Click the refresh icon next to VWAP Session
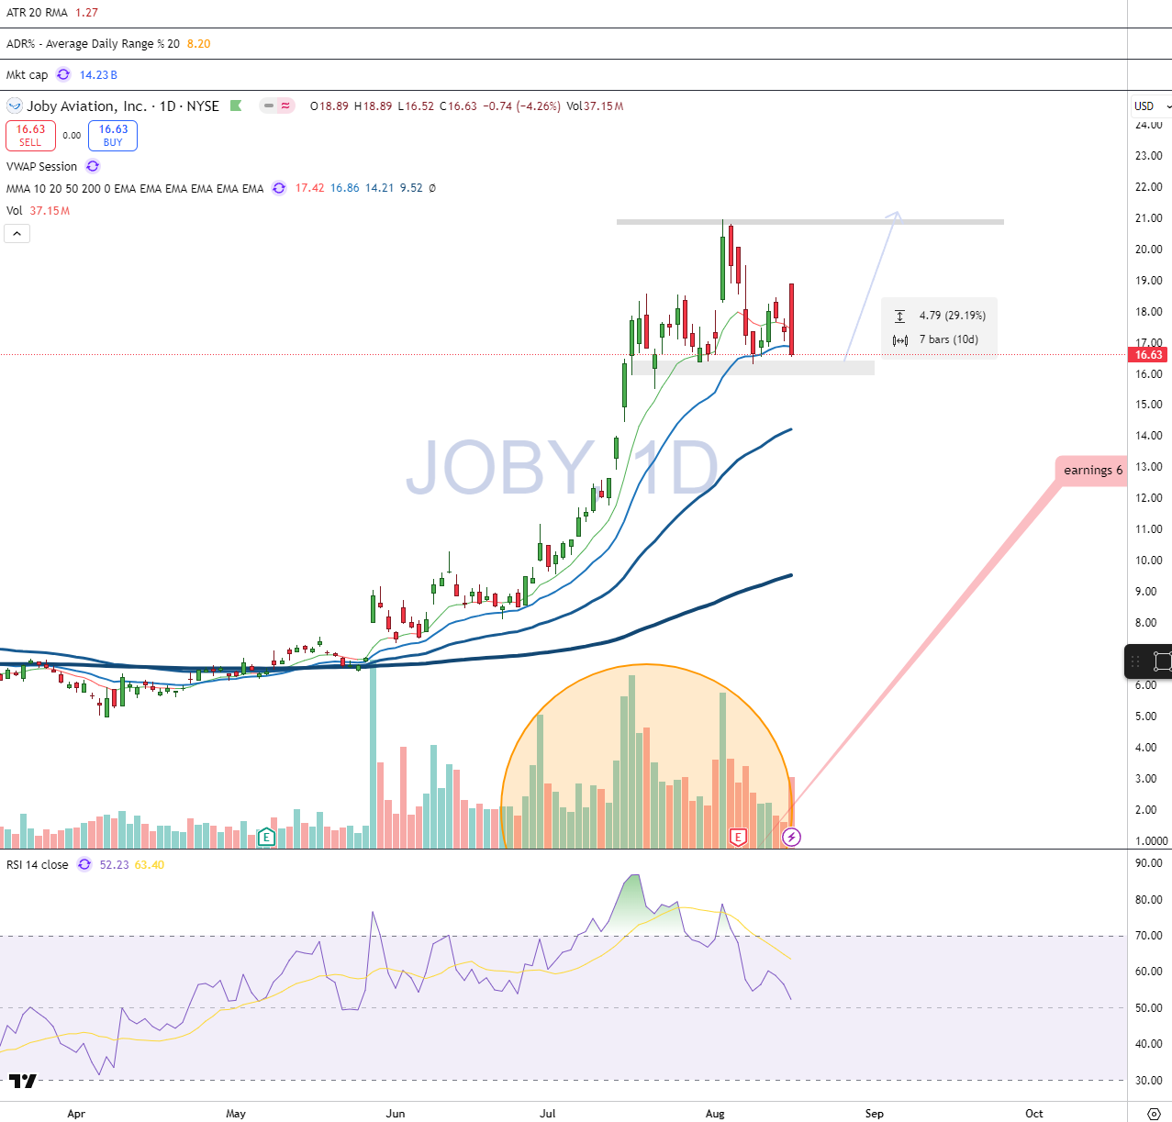The image size is (1172, 1122). [93, 166]
